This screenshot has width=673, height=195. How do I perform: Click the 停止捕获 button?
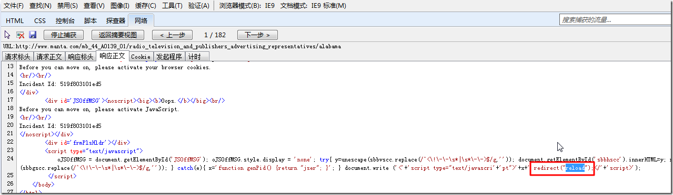pos(64,35)
